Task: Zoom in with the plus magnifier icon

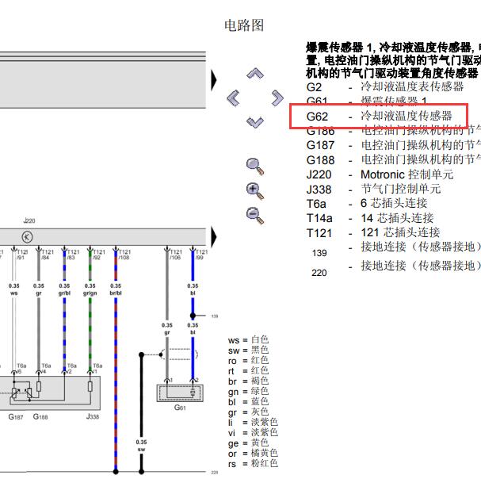Action: point(255,191)
